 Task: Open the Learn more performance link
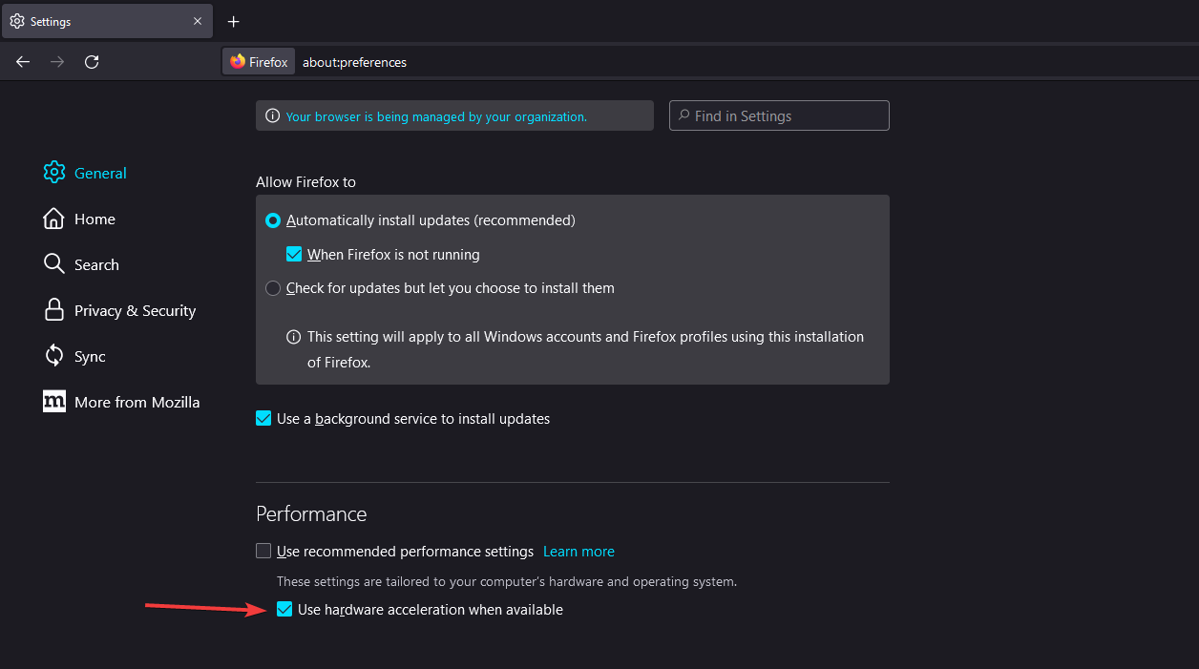(578, 552)
